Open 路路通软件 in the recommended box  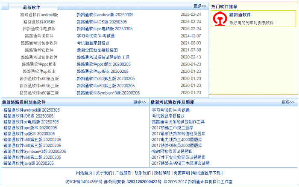tap(240, 14)
